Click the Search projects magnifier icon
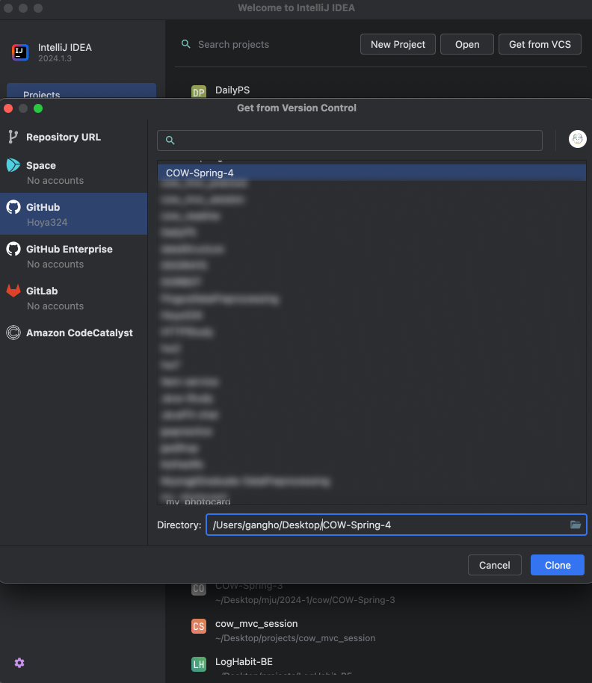The image size is (592, 683). (x=186, y=44)
